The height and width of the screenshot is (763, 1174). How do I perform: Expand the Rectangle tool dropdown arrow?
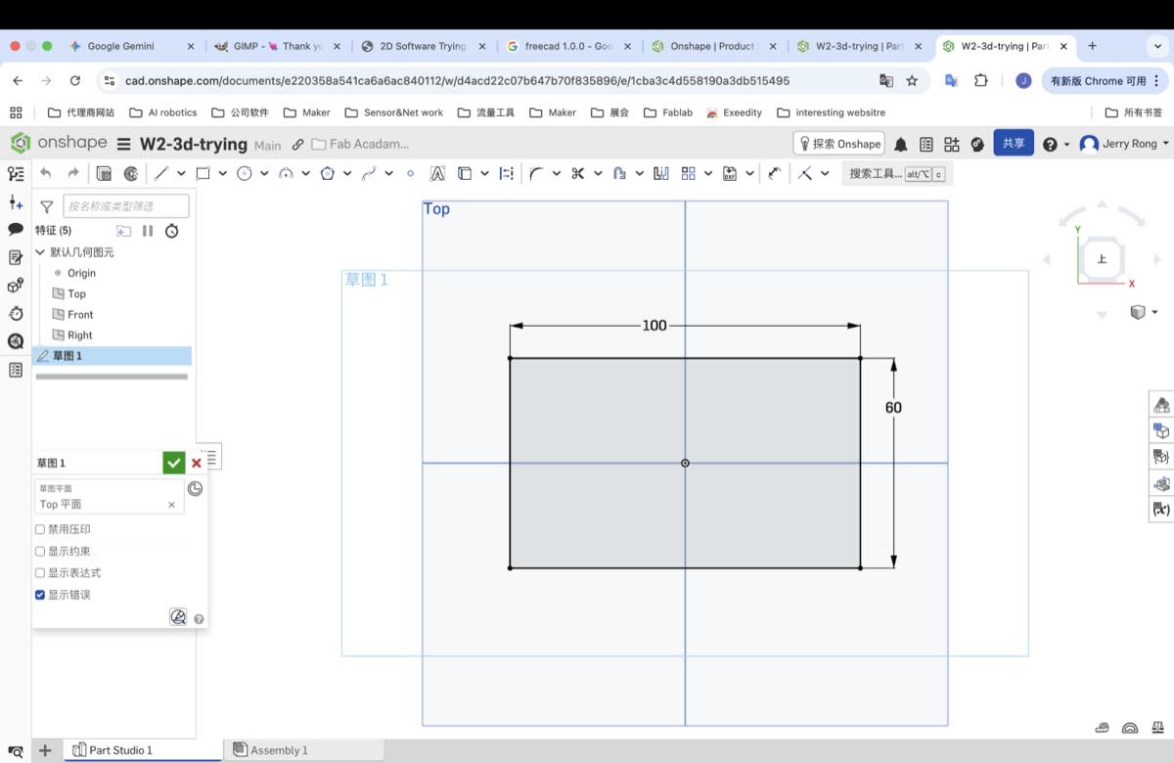(222, 173)
